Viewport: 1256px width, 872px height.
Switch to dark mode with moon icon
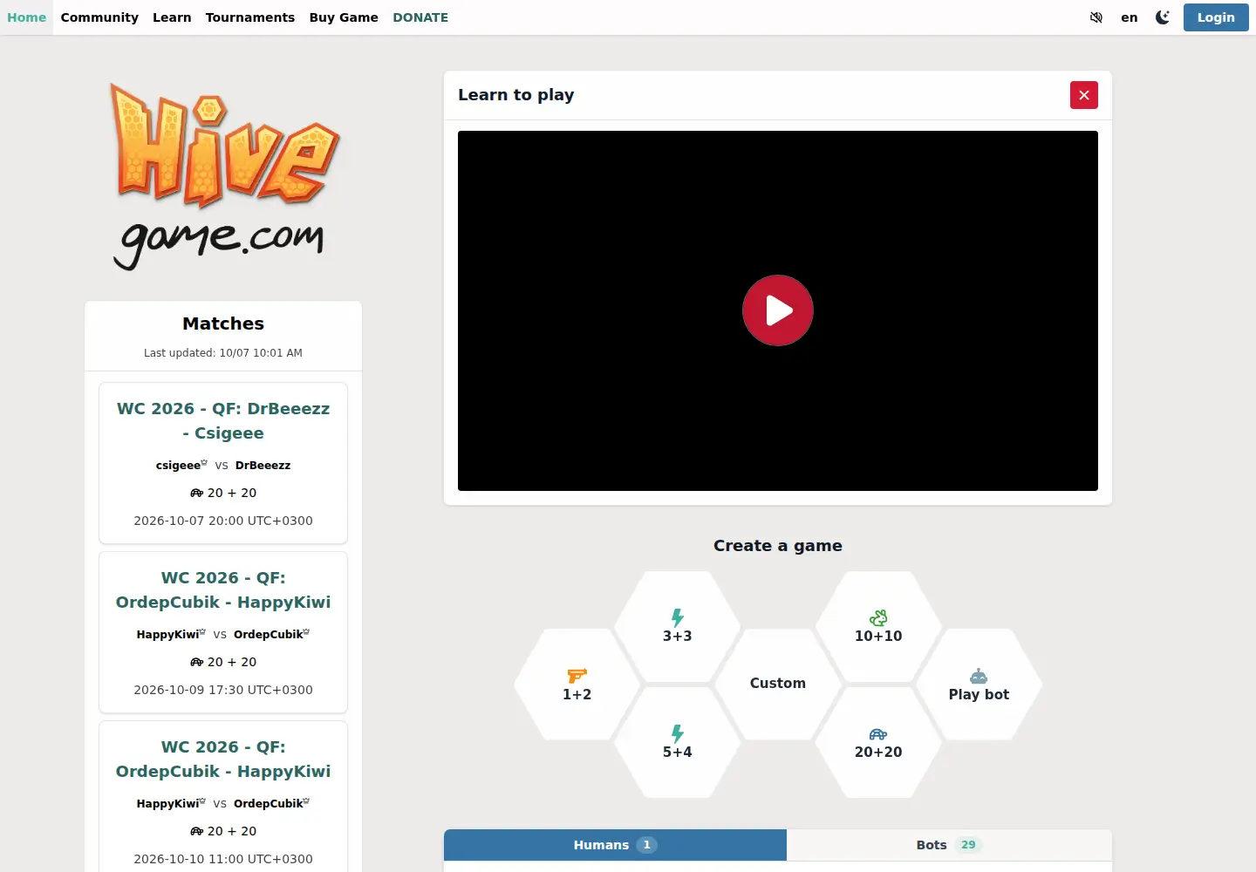[x=1162, y=17]
